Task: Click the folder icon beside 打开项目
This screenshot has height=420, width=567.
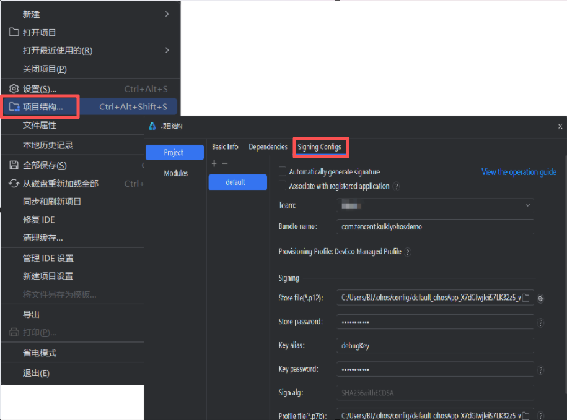Action: point(14,32)
